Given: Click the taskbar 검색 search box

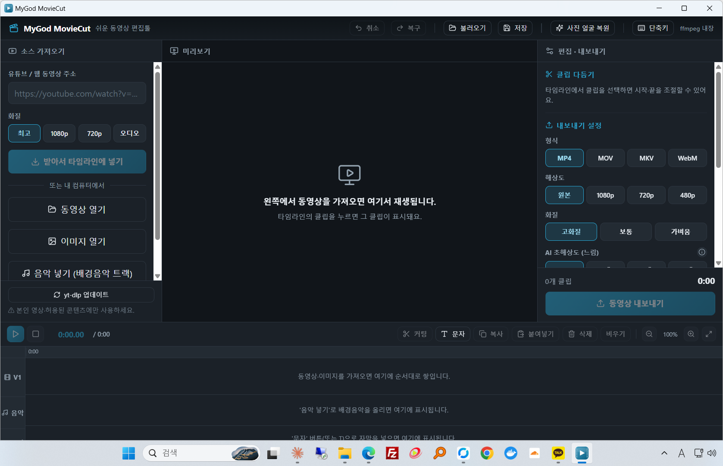Looking at the screenshot, I should click(x=201, y=453).
